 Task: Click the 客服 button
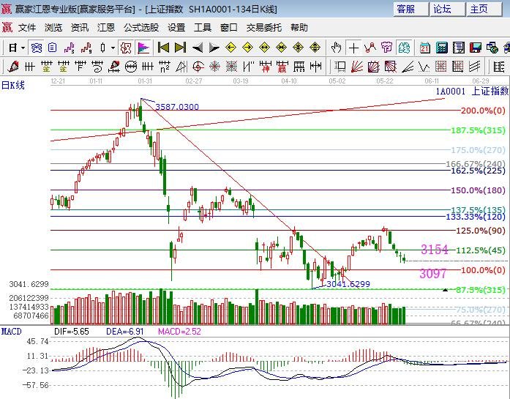pyautogui.click(x=405, y=9)
